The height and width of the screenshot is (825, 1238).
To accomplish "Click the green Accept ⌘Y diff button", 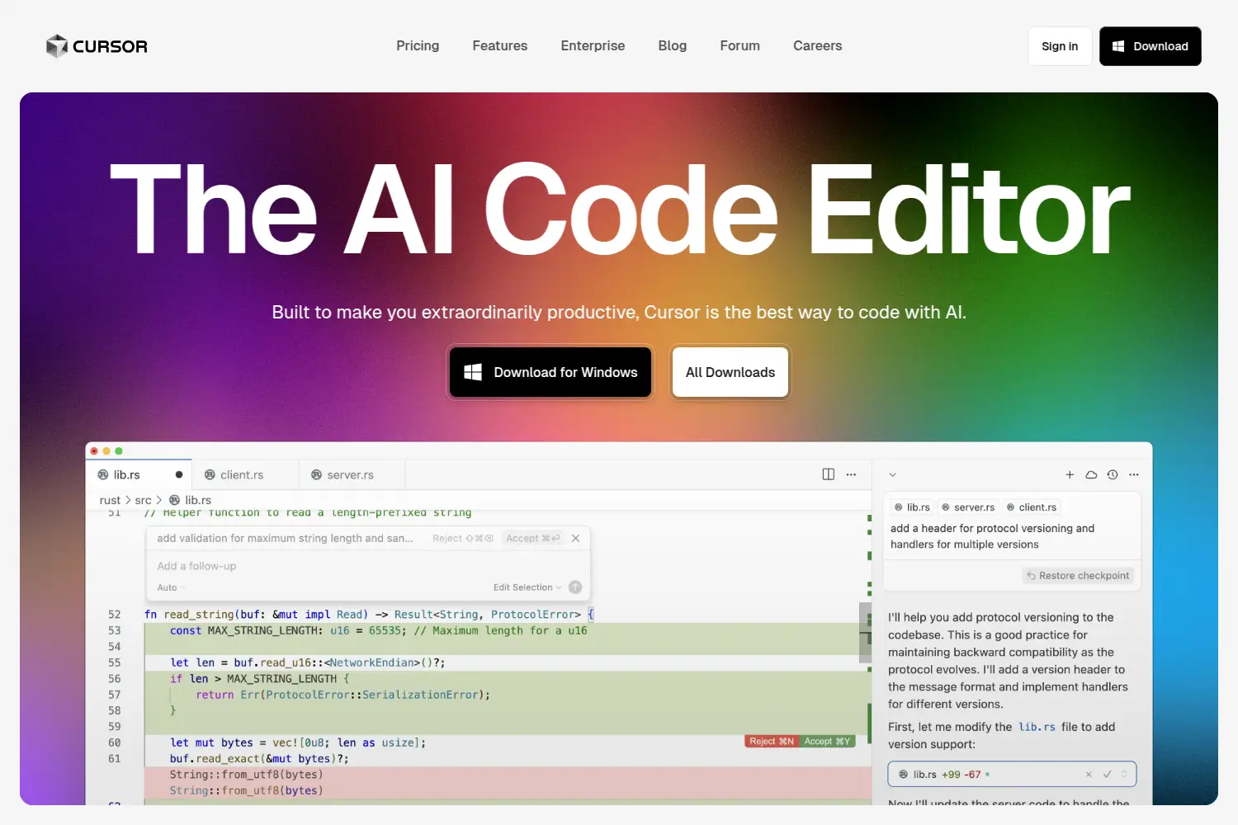I will (x=827, y=742).
